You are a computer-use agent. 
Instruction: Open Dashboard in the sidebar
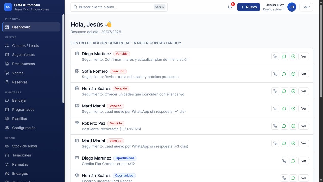[x=31, y=27]
